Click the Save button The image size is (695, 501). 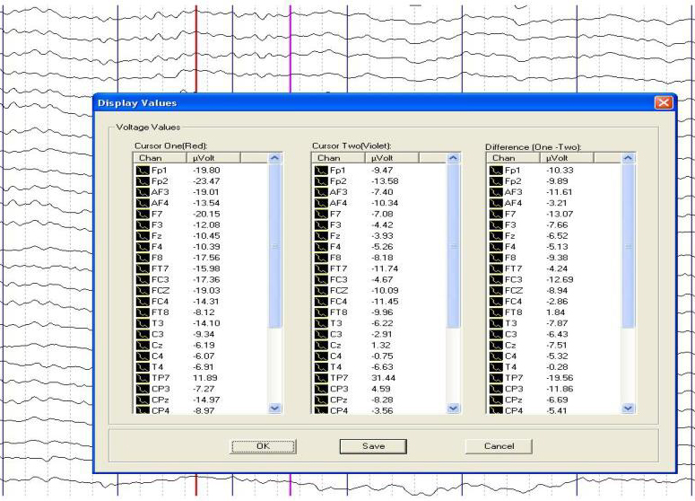point(375,446)
